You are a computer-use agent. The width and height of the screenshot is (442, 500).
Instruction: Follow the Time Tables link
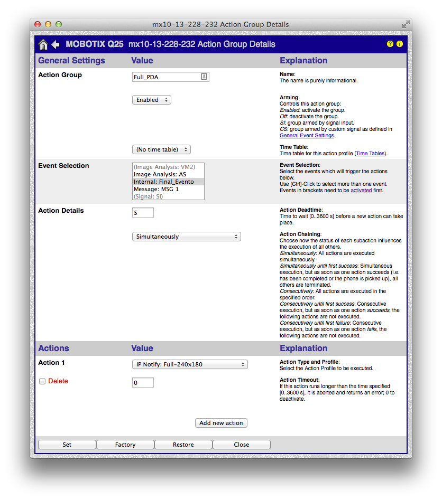click(x=370, y=154)
